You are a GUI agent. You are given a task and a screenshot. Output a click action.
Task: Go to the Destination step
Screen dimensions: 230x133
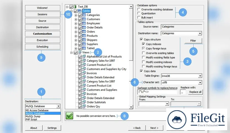(x=43, y=27)
